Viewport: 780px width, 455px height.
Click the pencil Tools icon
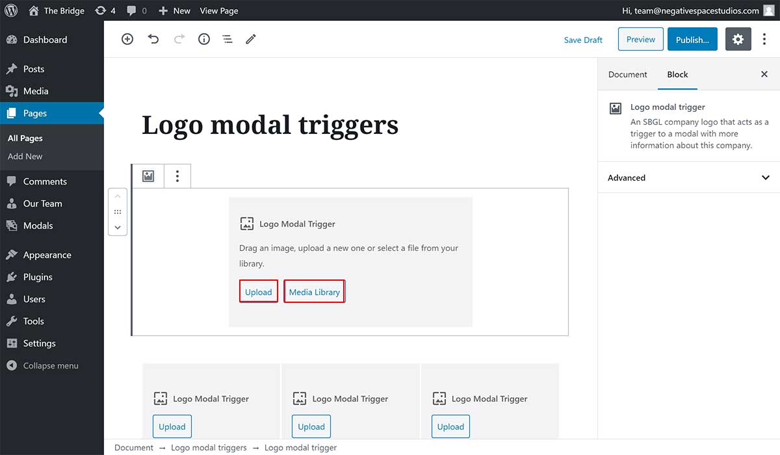pyautogui.click(x=251, y=39)
